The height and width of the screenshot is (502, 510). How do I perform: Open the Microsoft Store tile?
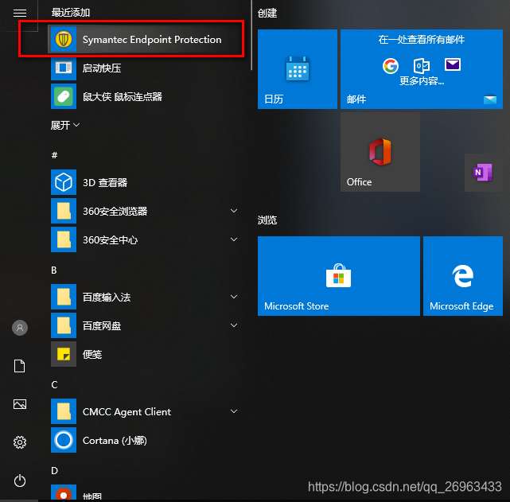click(339, 276)
